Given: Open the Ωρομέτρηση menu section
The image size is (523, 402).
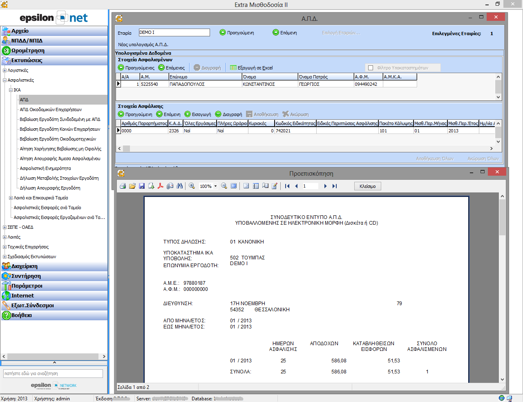Looking at the screenshot, I should click(x=28, y=51).
